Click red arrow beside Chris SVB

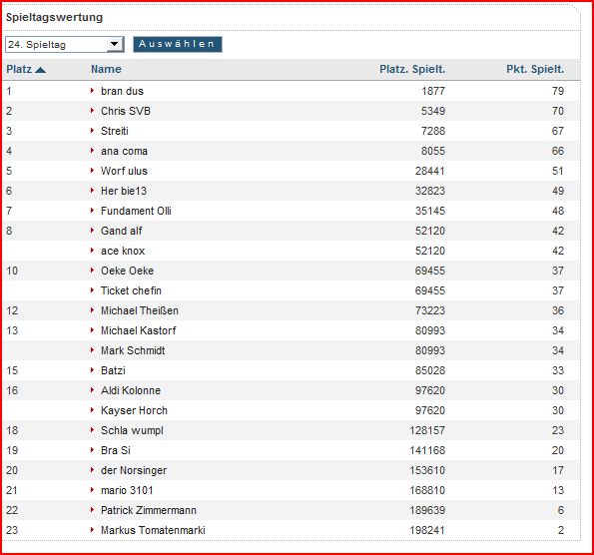92,111
